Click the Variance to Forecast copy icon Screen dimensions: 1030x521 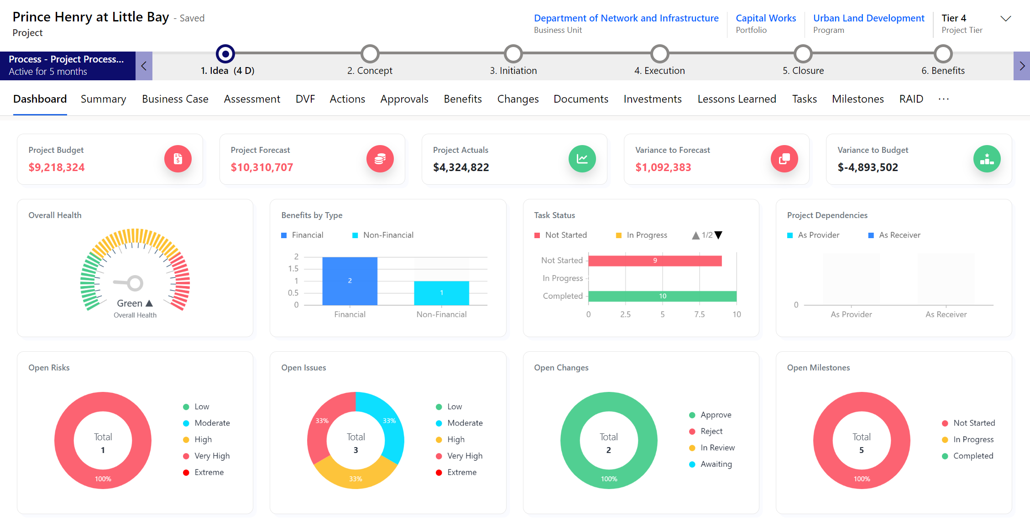coord(784,159)
